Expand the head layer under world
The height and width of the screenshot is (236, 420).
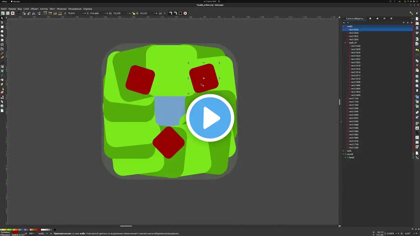[346, 157]
